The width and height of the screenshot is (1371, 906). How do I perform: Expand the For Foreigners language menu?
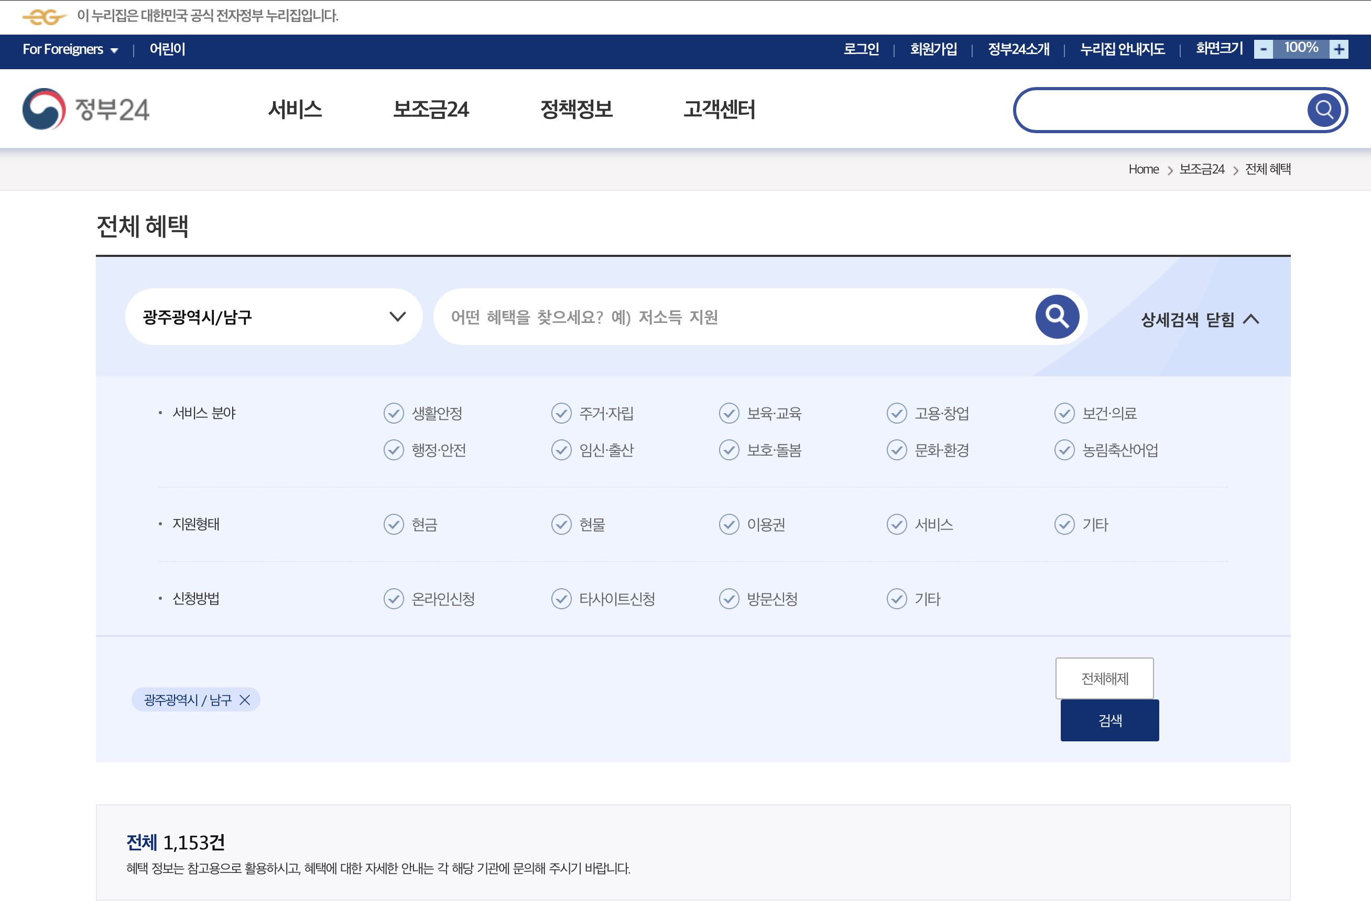pos(69,50)
